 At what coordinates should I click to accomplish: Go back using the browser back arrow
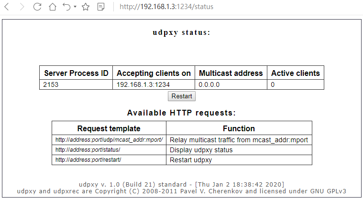tap(7, 7)
